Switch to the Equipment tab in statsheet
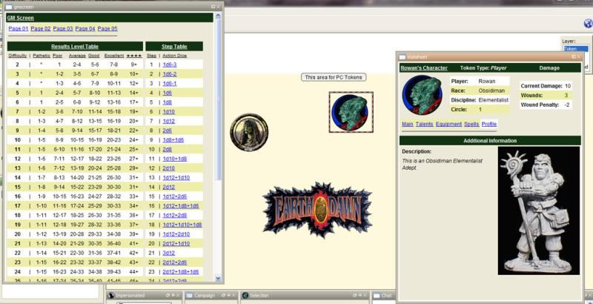593x304 pixels. tap(448, 124)
